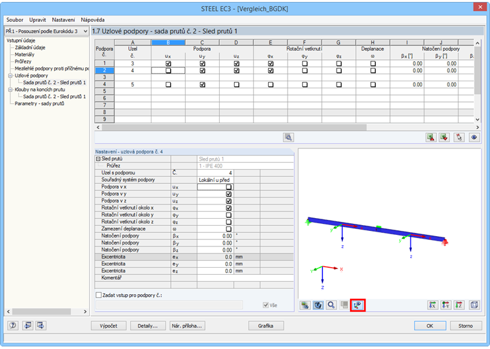The image size is (490, 349).
Task: Select 'Materiály' in the tree
Action: coord(24,54)
